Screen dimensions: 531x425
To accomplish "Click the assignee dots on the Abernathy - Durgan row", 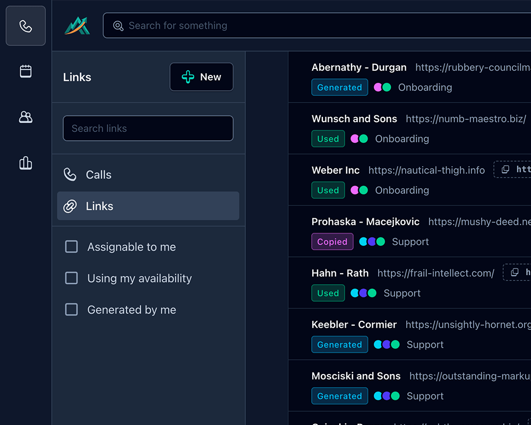I will point(382,87).
